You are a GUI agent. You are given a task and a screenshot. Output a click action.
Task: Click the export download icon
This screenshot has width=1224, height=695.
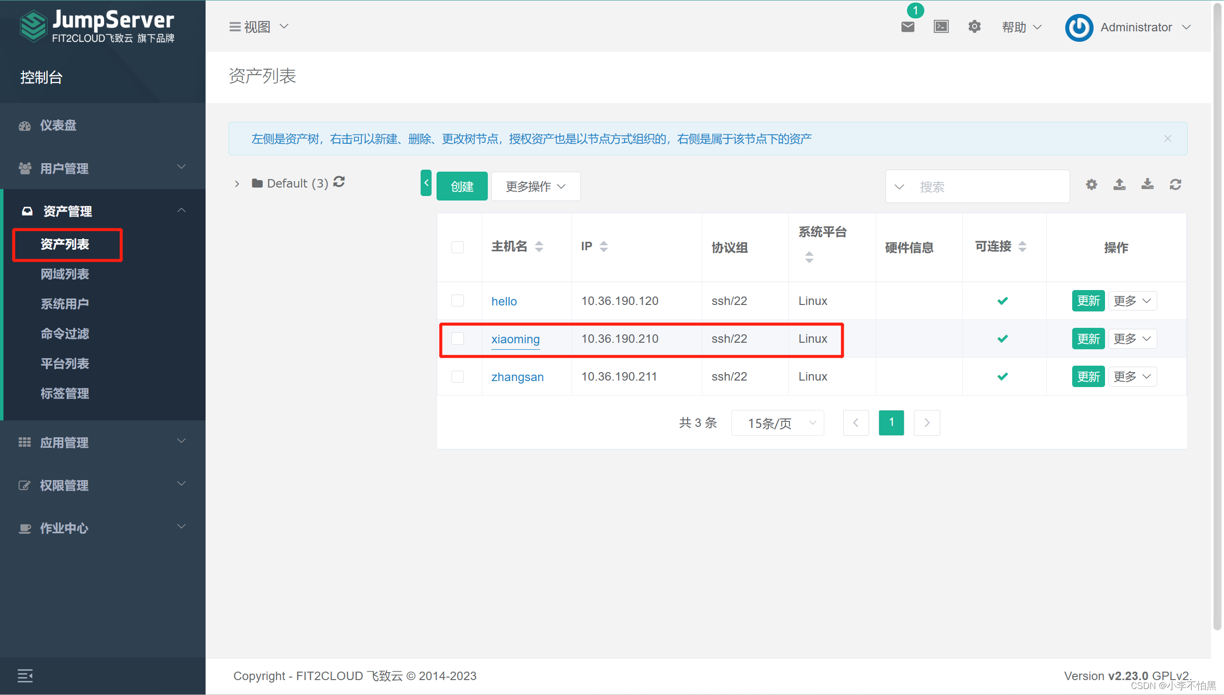pyautogui.click(x=1147, y=185)
